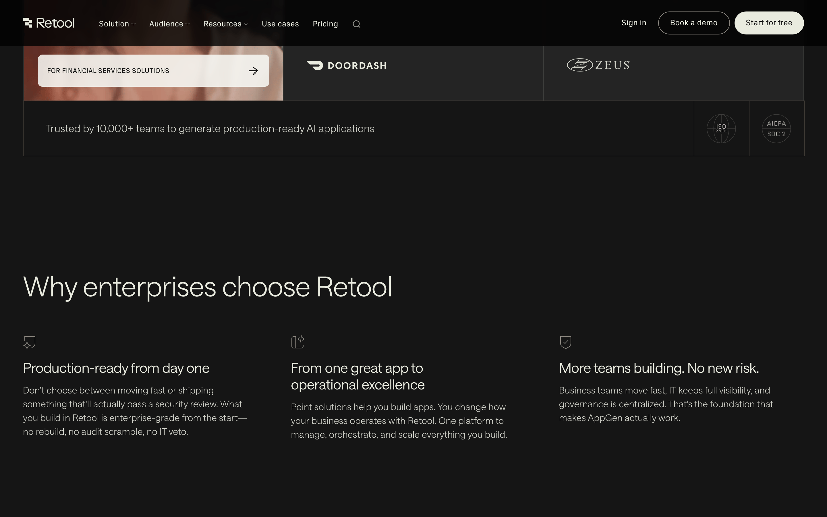Click the DoorDash logo
Image resolution: width=827 pixels, height=517 pixels.
[347, 65]
